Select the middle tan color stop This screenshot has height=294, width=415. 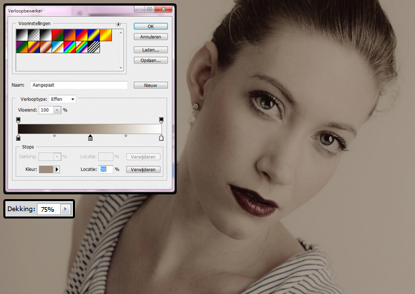tap(90, 138)
